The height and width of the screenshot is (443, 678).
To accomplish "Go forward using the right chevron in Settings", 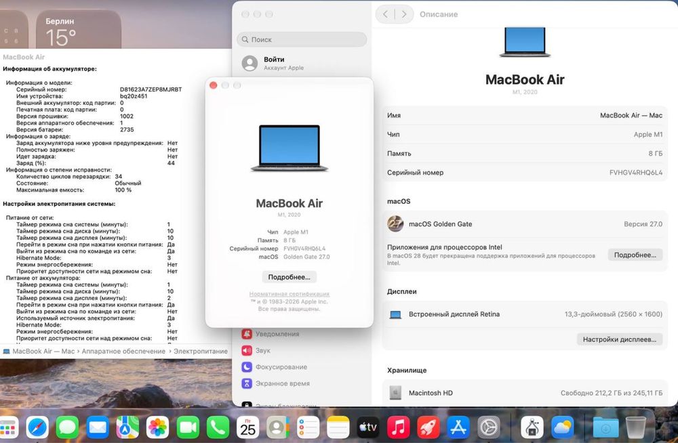I will (404, 14).
